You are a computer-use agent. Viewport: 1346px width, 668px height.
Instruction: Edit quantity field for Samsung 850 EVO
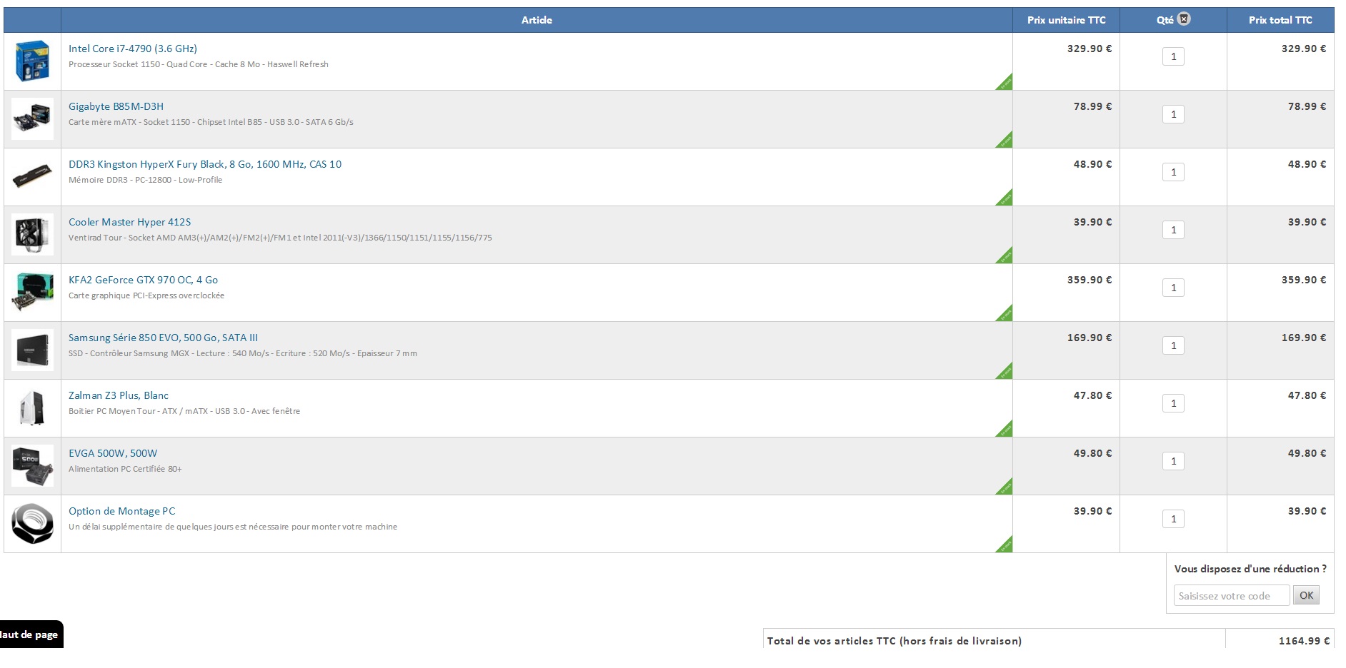click(1173, 345)
